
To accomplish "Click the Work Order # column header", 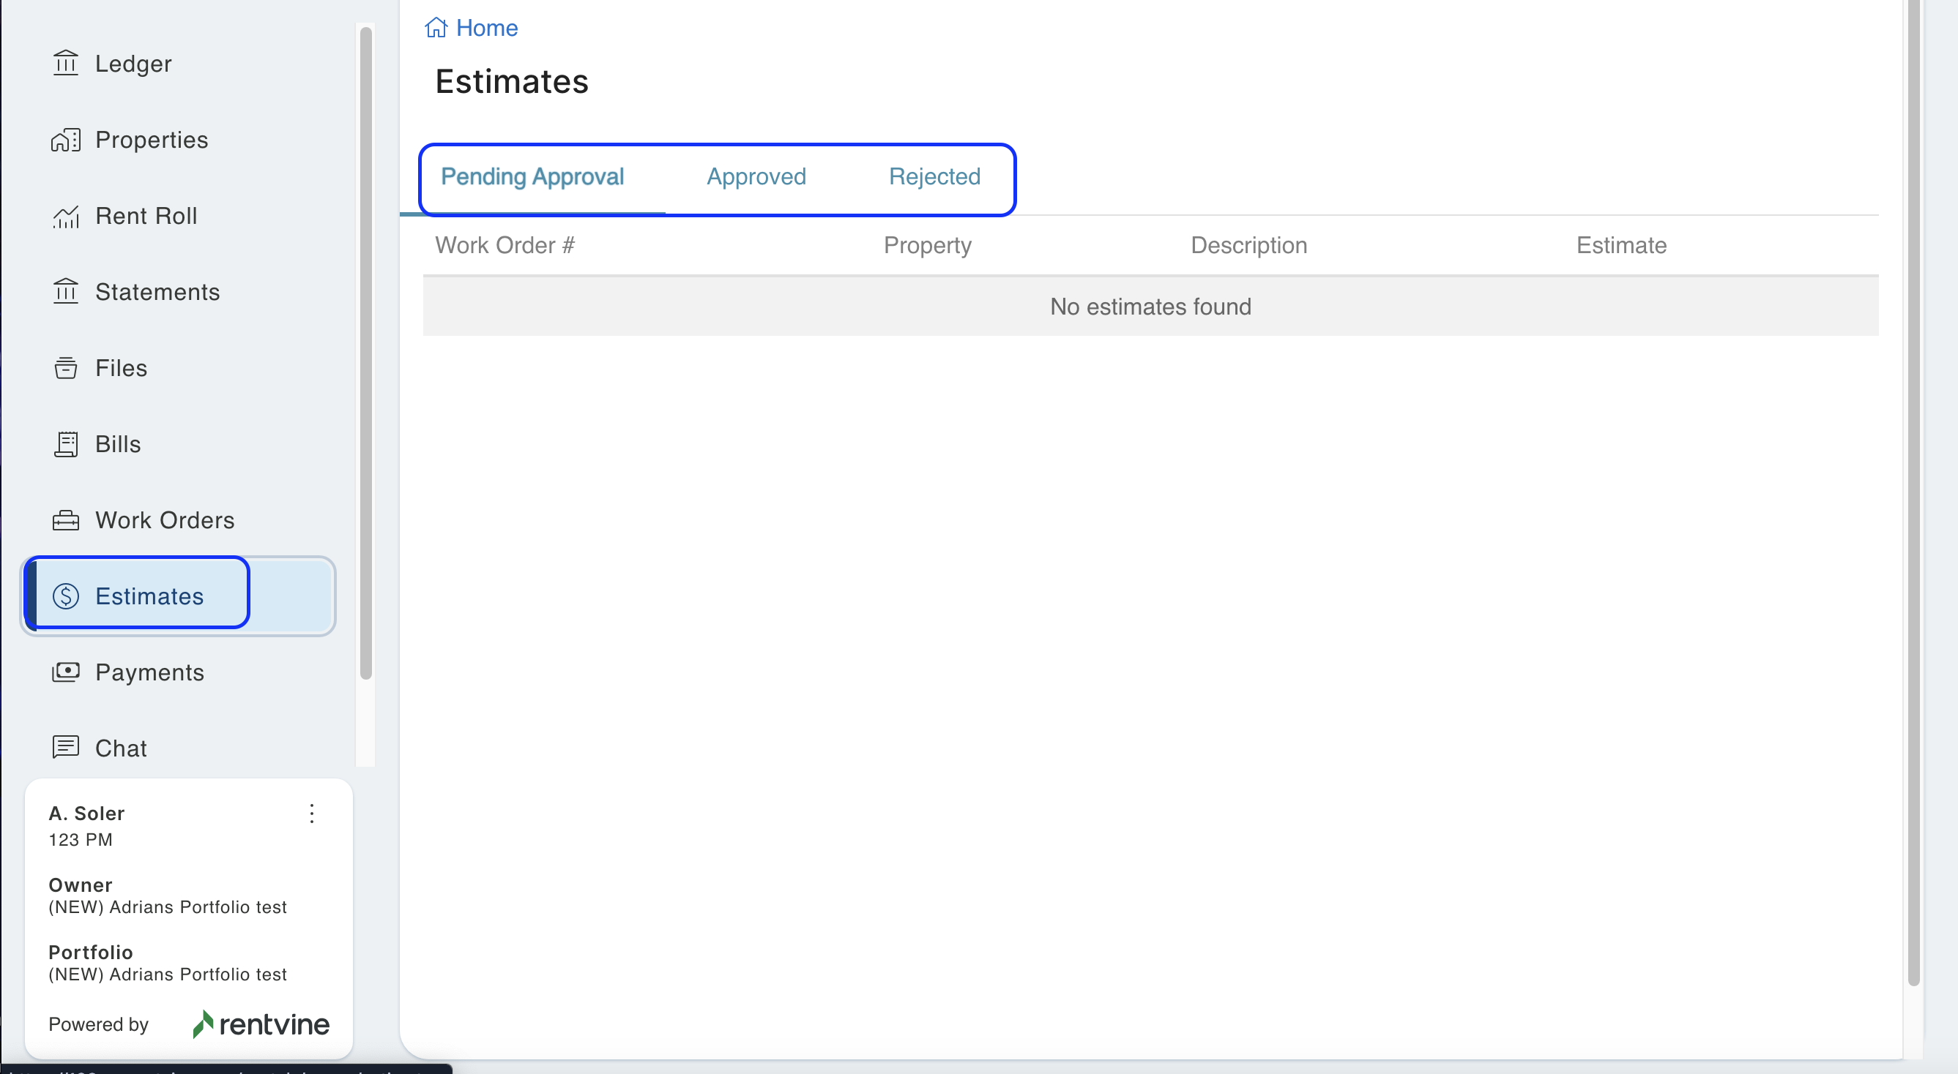I will 505,245.
